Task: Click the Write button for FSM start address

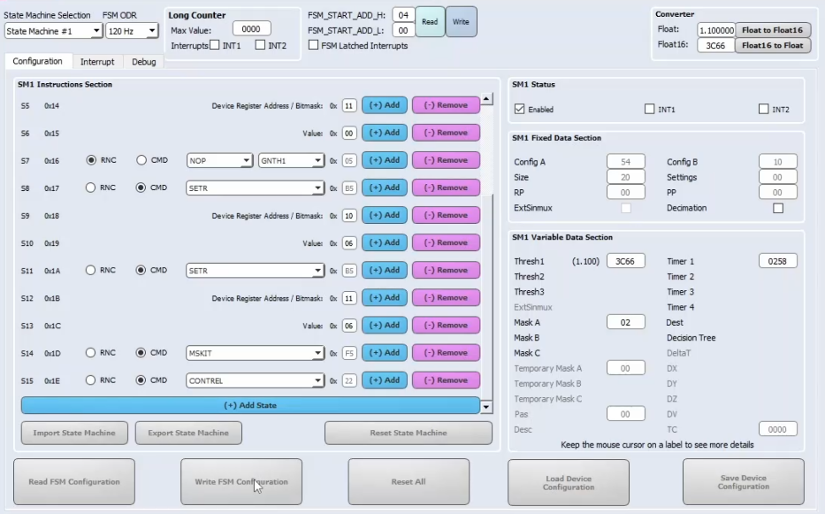Action: pos(461,21)
